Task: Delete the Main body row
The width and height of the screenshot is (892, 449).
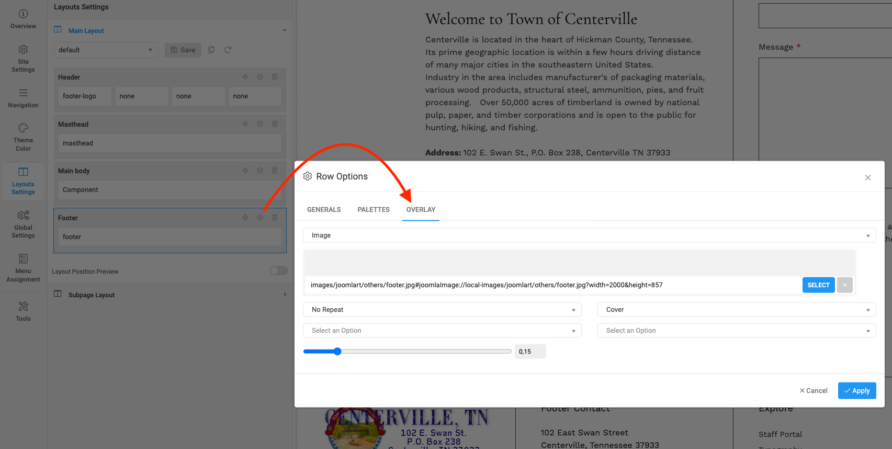Action: click(275, 171)
